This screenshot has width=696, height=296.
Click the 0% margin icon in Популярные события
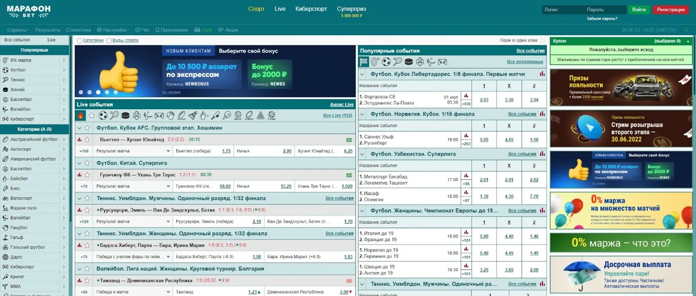[x=375, y=61]
